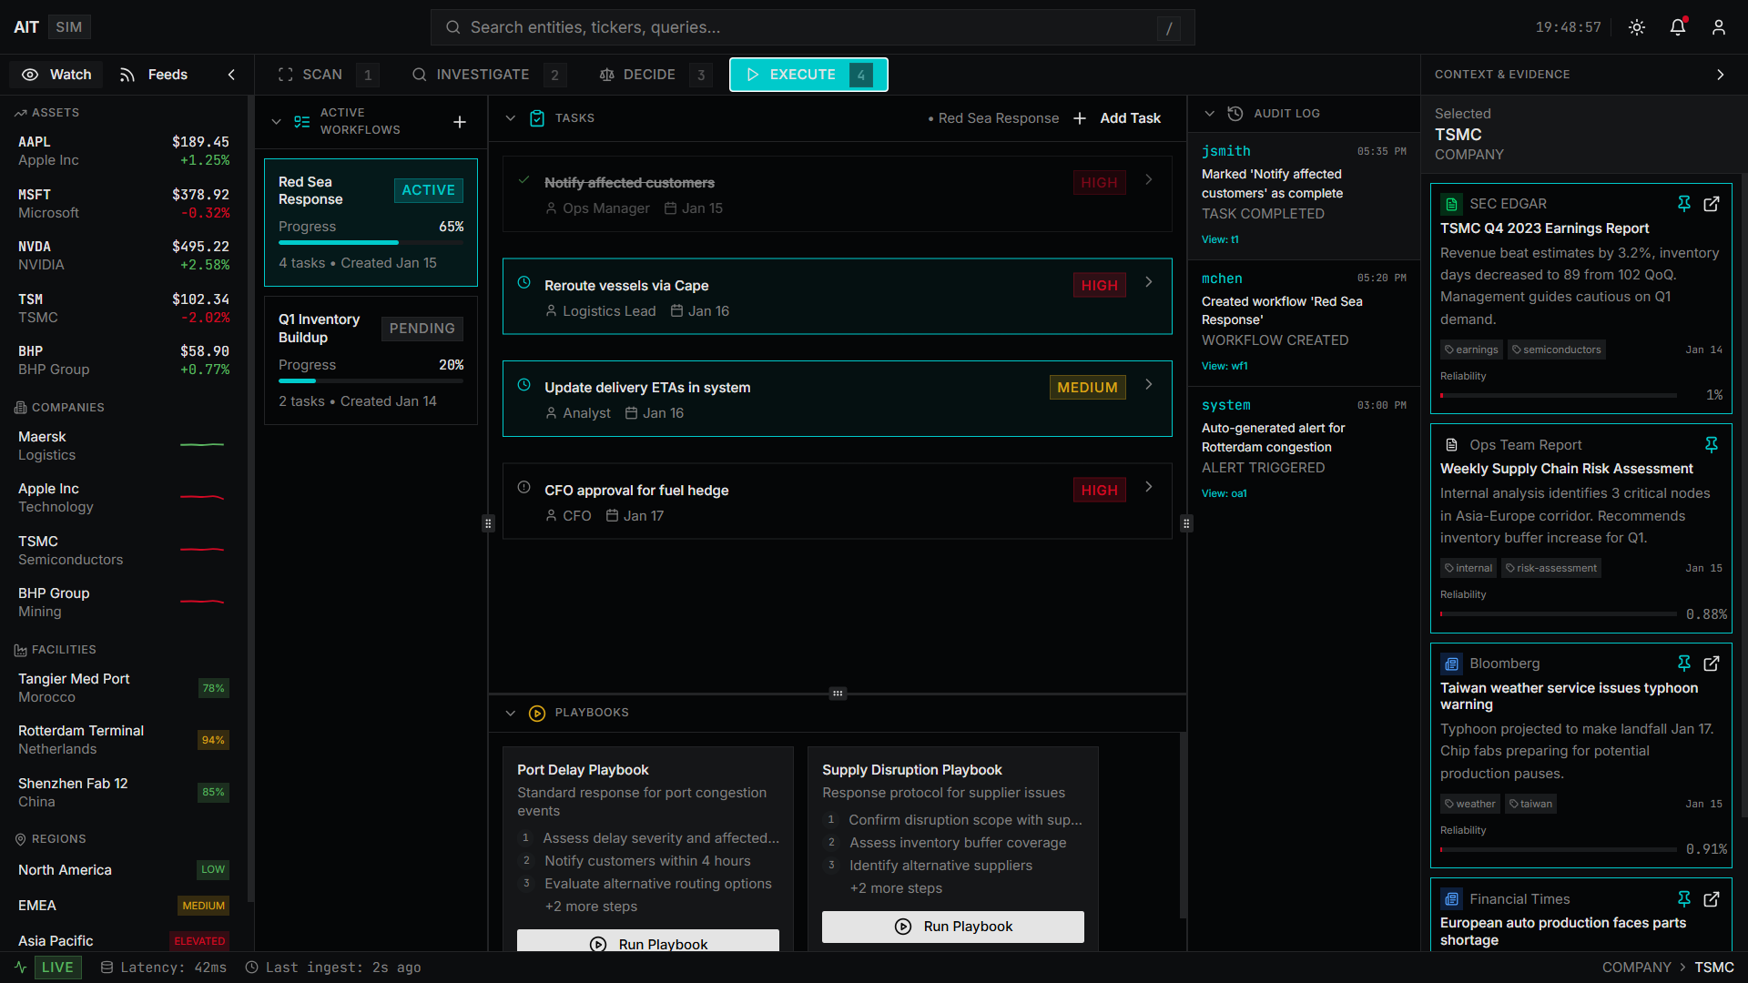Screen dimensions: 1748x983
Task: Pin the SEC EDGAR evidence card
Action: 1684,204
